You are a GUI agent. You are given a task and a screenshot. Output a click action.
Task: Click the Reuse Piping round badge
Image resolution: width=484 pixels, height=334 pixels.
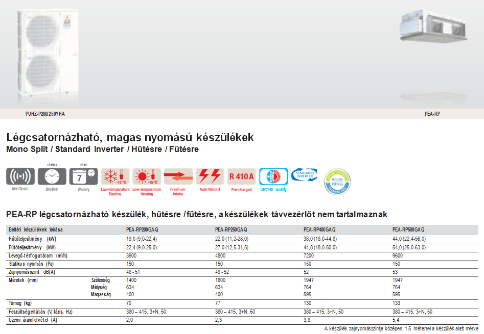tap(337, 182)
